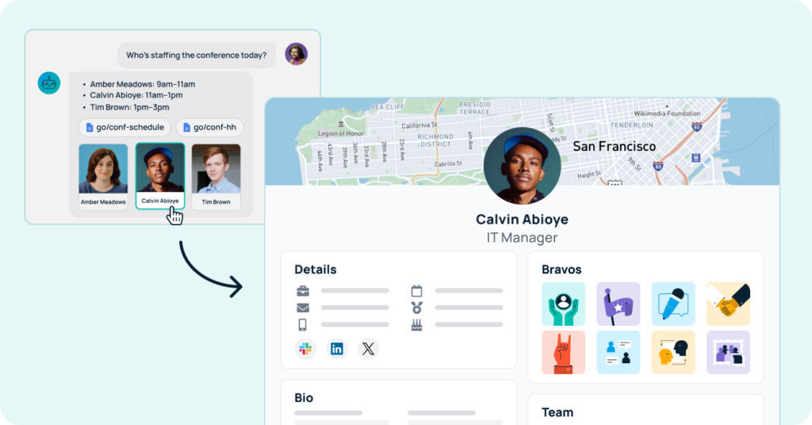Click the email envelope icon in Details
812x425 pixels.
point(303,308)
